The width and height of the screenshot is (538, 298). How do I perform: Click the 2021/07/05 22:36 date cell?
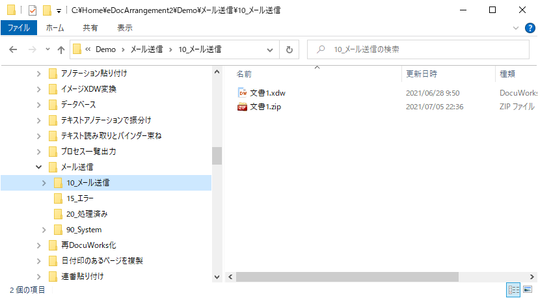pyautogui.click(x=435, y=107)
